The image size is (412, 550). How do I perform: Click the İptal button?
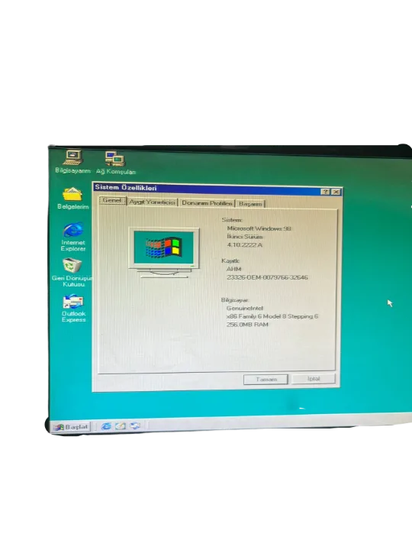pyautogui.click(x=314, y=378)
